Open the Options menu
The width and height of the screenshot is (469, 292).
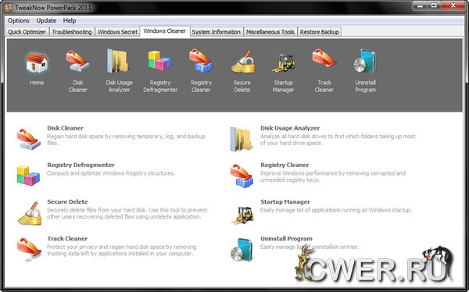click(19, 20)
